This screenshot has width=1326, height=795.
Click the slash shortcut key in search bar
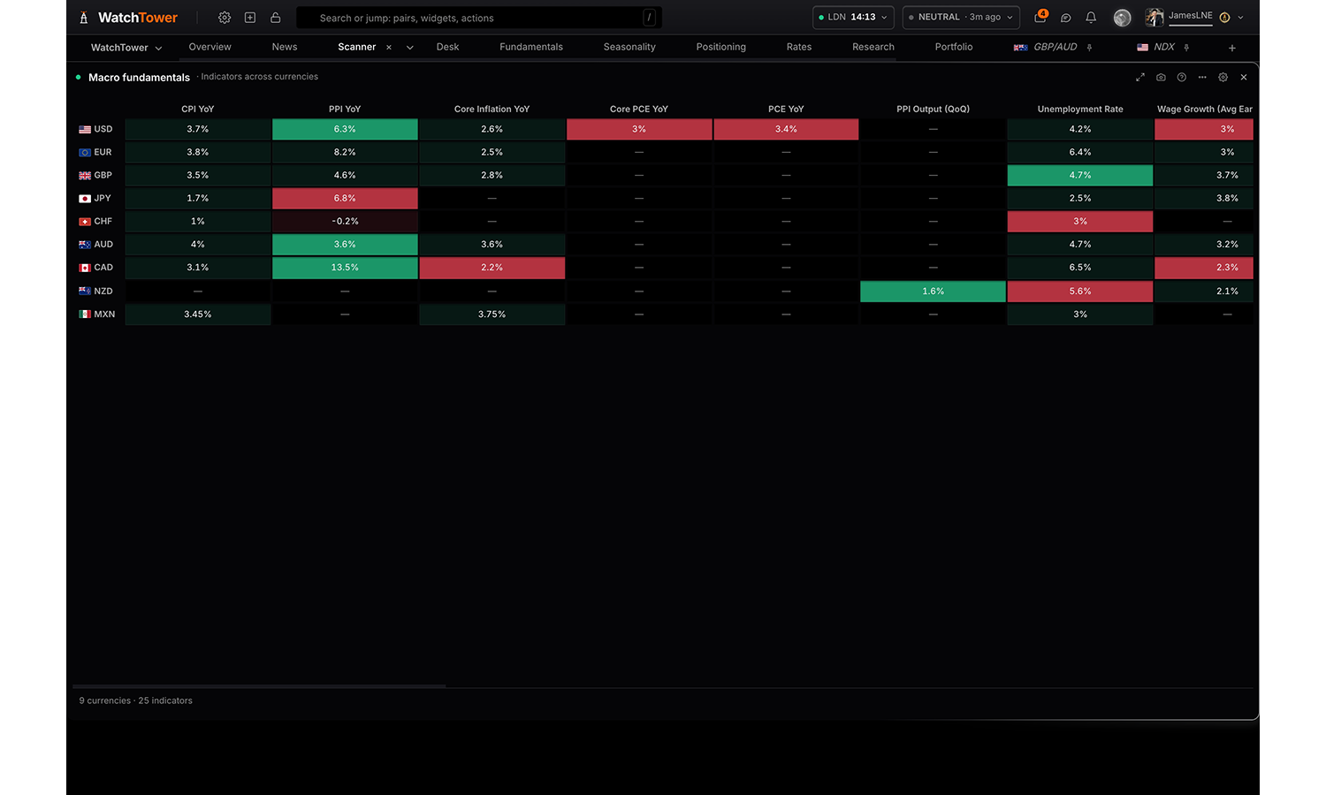[650, 18]
